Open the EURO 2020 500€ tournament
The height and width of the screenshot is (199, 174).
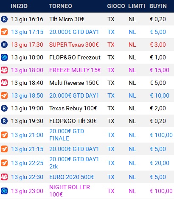click(72, 177)
